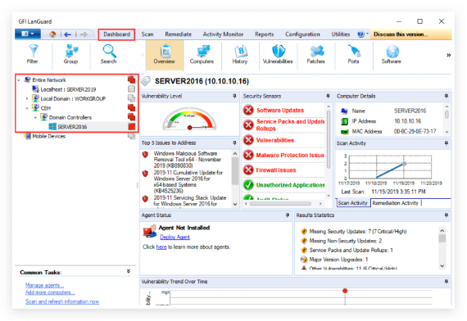Open the History view
This screenshot has width=467, height=321.
240,54
